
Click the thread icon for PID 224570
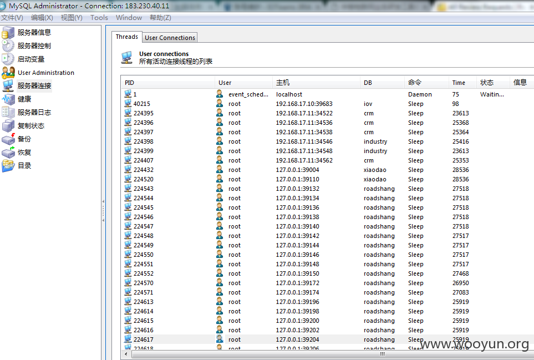coord(128,283)
